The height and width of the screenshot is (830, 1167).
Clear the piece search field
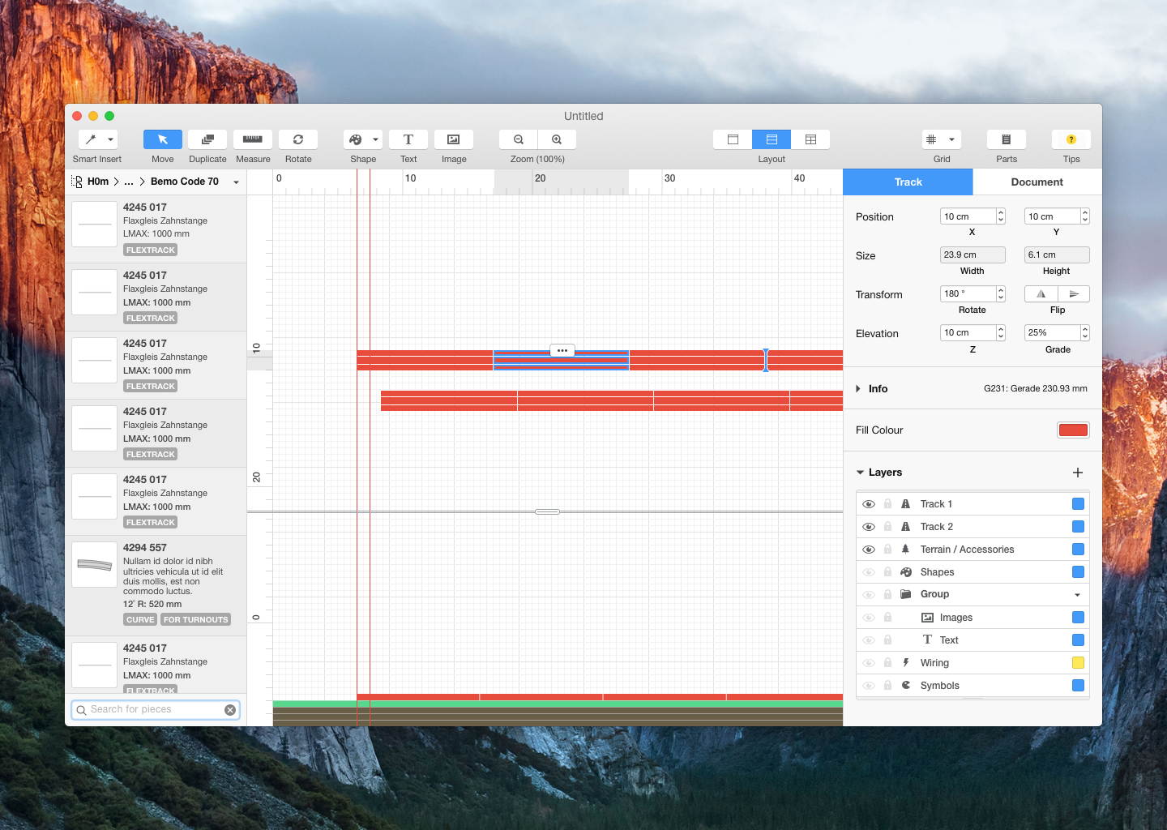tap(230, 710)
